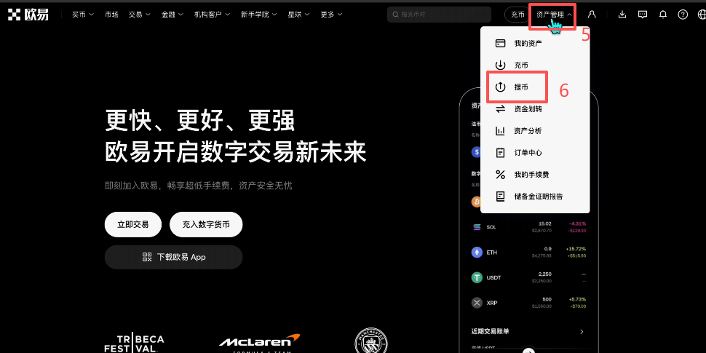706x353 pixels.
Task: Click the download icon in header
Action: click(622, 15)
